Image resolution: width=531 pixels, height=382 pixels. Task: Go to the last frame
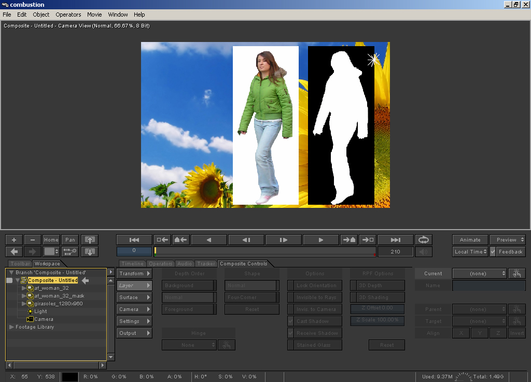tap(396, 240)
